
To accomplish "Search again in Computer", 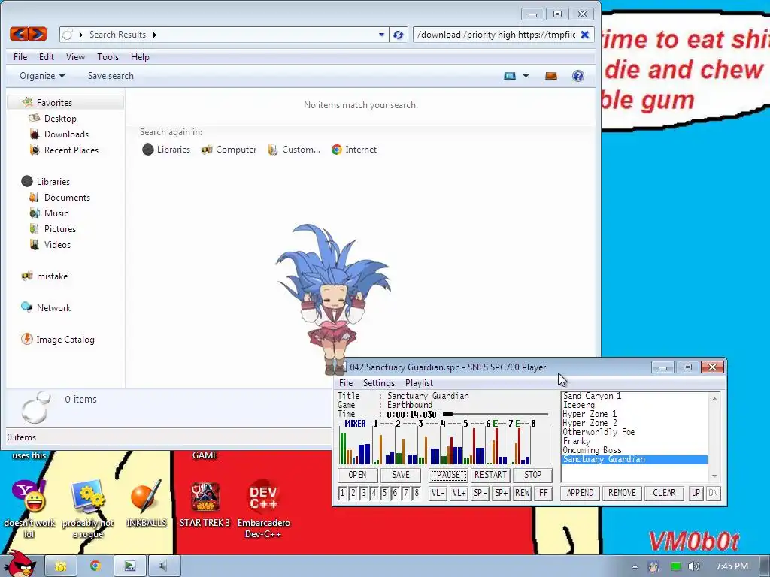I will coord(229,150).
